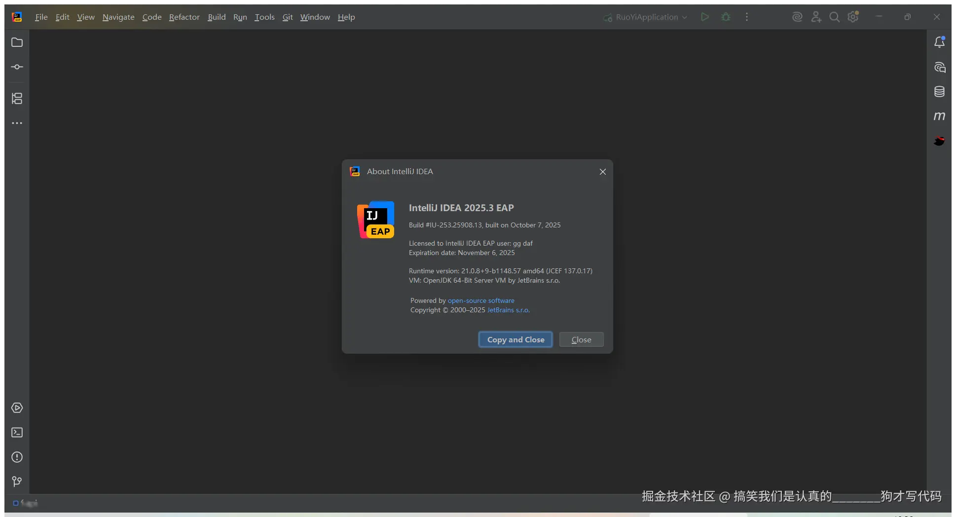Open Search Everywhere magnifier icon
The height and width of the screenshot is (517, 956).
[834, 17]
